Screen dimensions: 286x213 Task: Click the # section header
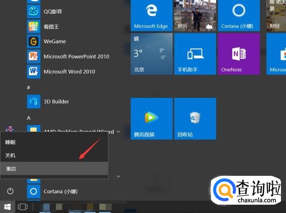pyautogui.click(x=29, y=88)
